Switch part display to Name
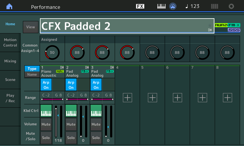Screen dimensions: 244x146 [x=32, y=75]
